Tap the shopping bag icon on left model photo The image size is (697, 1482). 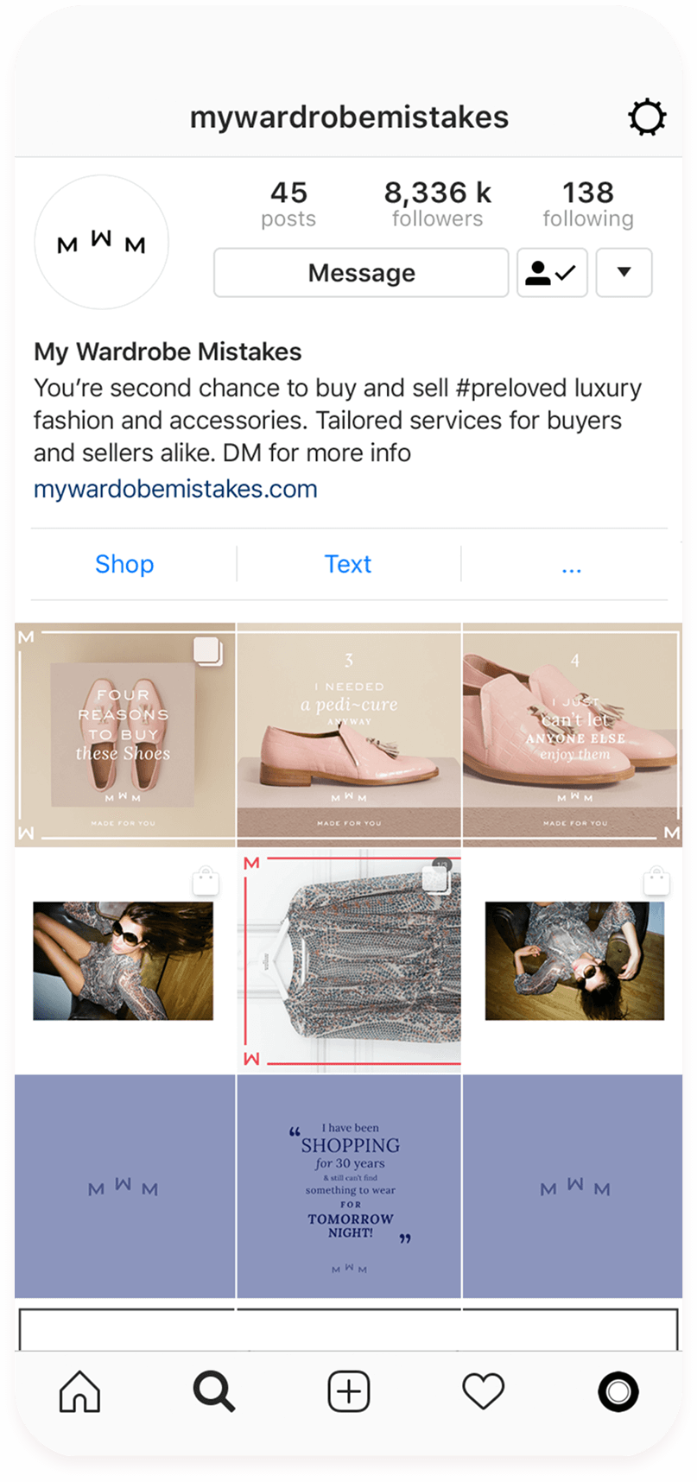(x=206, y=881)
